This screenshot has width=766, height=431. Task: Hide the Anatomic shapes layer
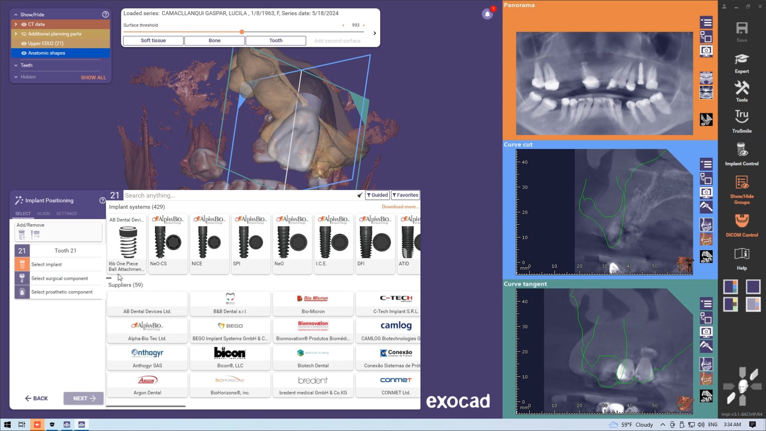tap(24, 53)
